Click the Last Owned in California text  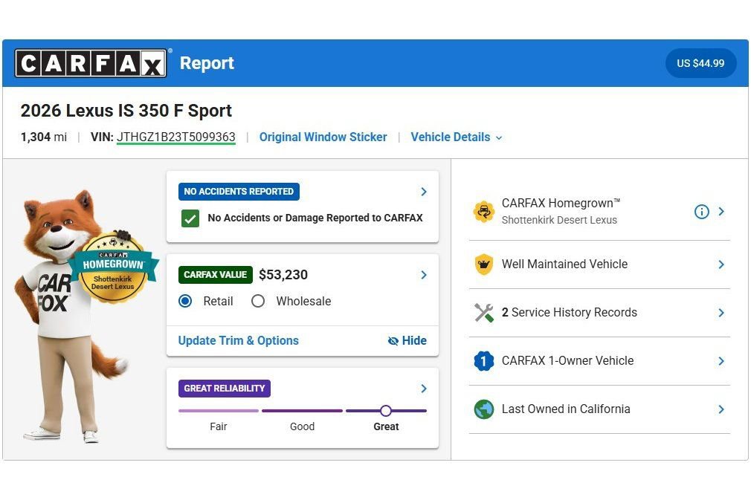[x=566, y=409]
